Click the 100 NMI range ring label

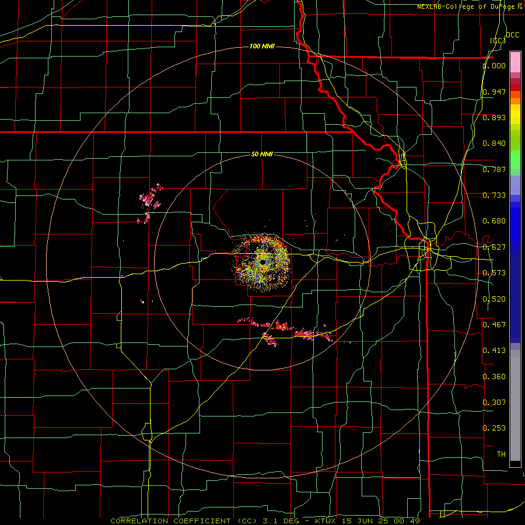[262, 46]
